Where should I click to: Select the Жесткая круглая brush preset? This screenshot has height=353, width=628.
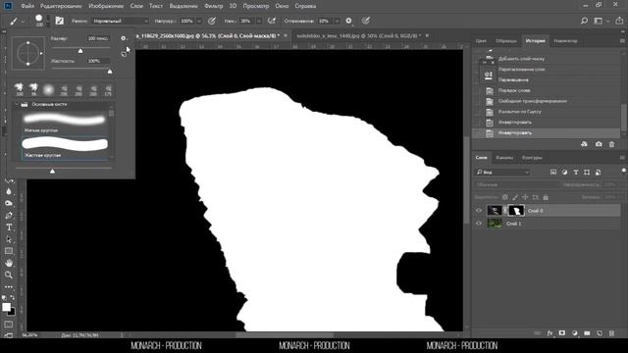click(x=65, y=148)
